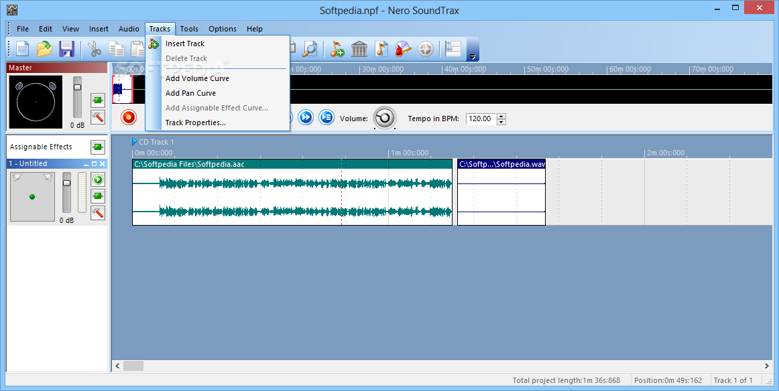Close the '1 - Untitled' track panel
Image resolution: width=779 pixels, height=391 pixels.
(x=103, y=164)
